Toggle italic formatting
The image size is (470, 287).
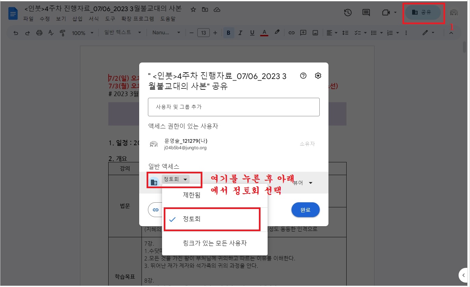tap(240, 33)
